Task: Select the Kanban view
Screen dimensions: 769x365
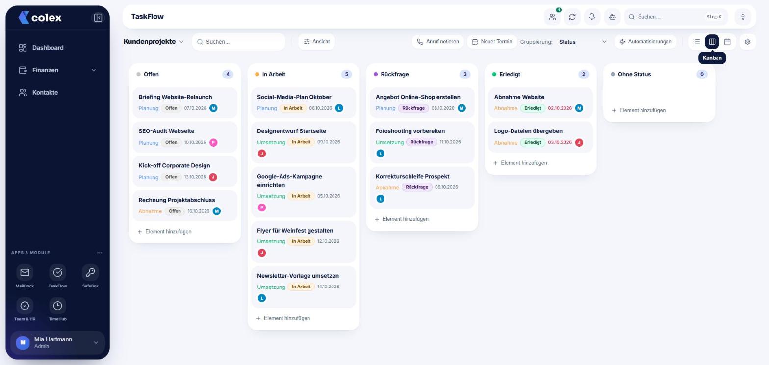Action: [x=712, y=42]
